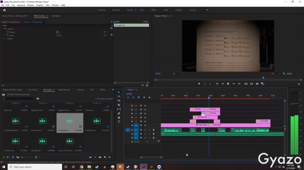Select the Prompt2.wav thumbnail
The width and height of the screenshot is (304, 170).
point(97,121)
